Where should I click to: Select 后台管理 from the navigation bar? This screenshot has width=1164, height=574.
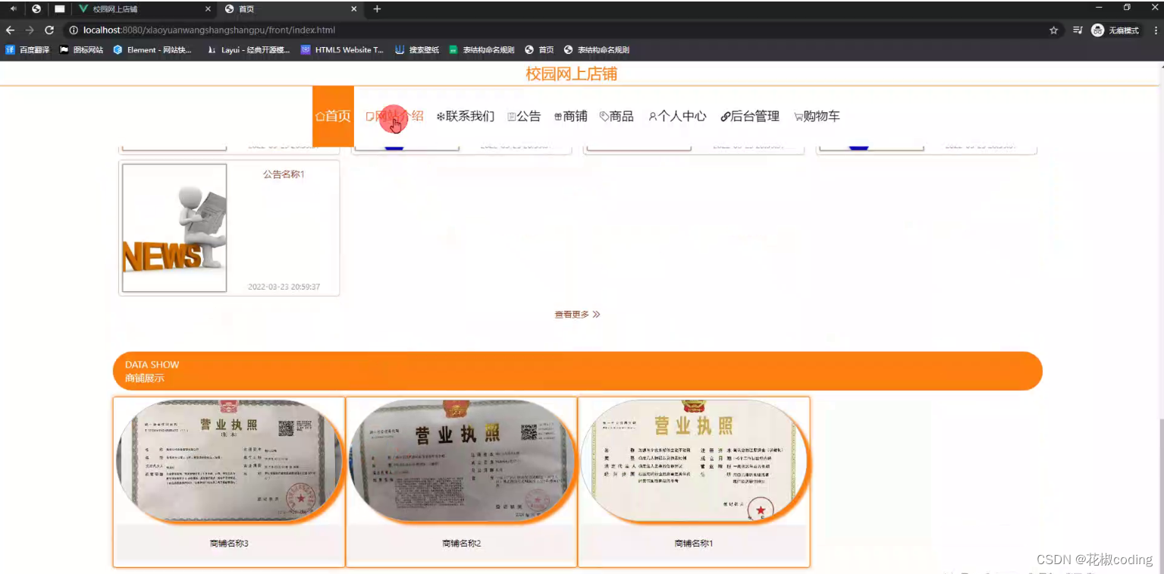click(751, 116)
